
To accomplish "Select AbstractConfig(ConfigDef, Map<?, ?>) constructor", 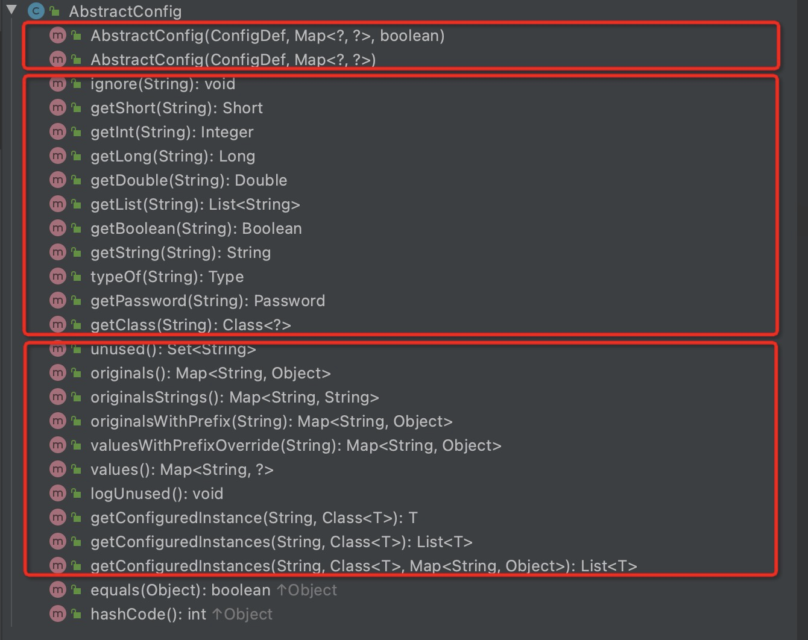I will pos(233,60).
